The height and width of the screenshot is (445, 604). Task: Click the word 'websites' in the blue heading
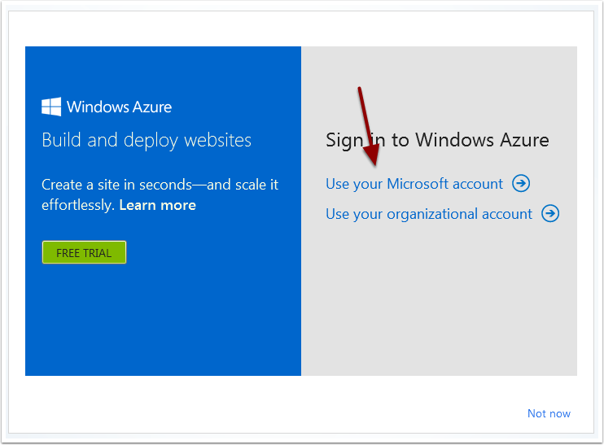point(217,139)
